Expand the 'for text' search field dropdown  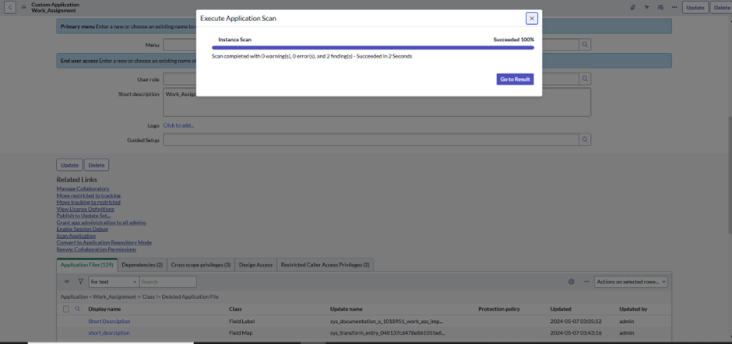(x=109, y=282)
